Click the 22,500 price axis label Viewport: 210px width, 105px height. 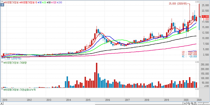point(206,11)
